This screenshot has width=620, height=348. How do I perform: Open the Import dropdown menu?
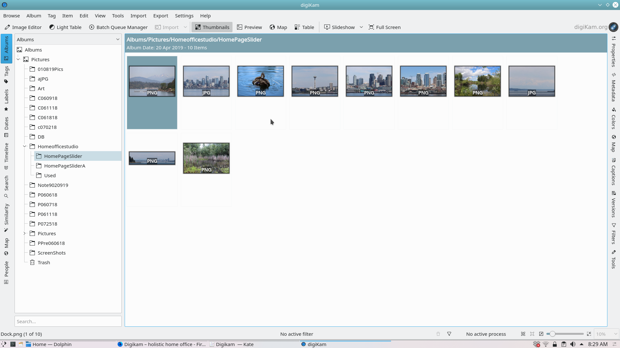pos(185,27)
